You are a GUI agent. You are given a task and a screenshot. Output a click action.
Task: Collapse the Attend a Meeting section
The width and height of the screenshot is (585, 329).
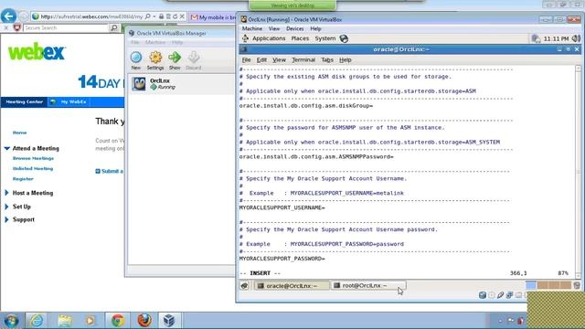point(6,148)
